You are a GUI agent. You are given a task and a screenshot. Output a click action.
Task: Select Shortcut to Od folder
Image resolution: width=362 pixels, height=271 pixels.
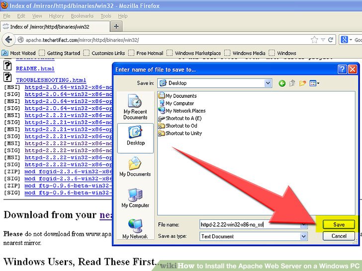(178, 126)
